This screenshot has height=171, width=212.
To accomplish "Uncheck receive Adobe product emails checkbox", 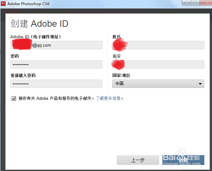I will [x=14, y=99].
